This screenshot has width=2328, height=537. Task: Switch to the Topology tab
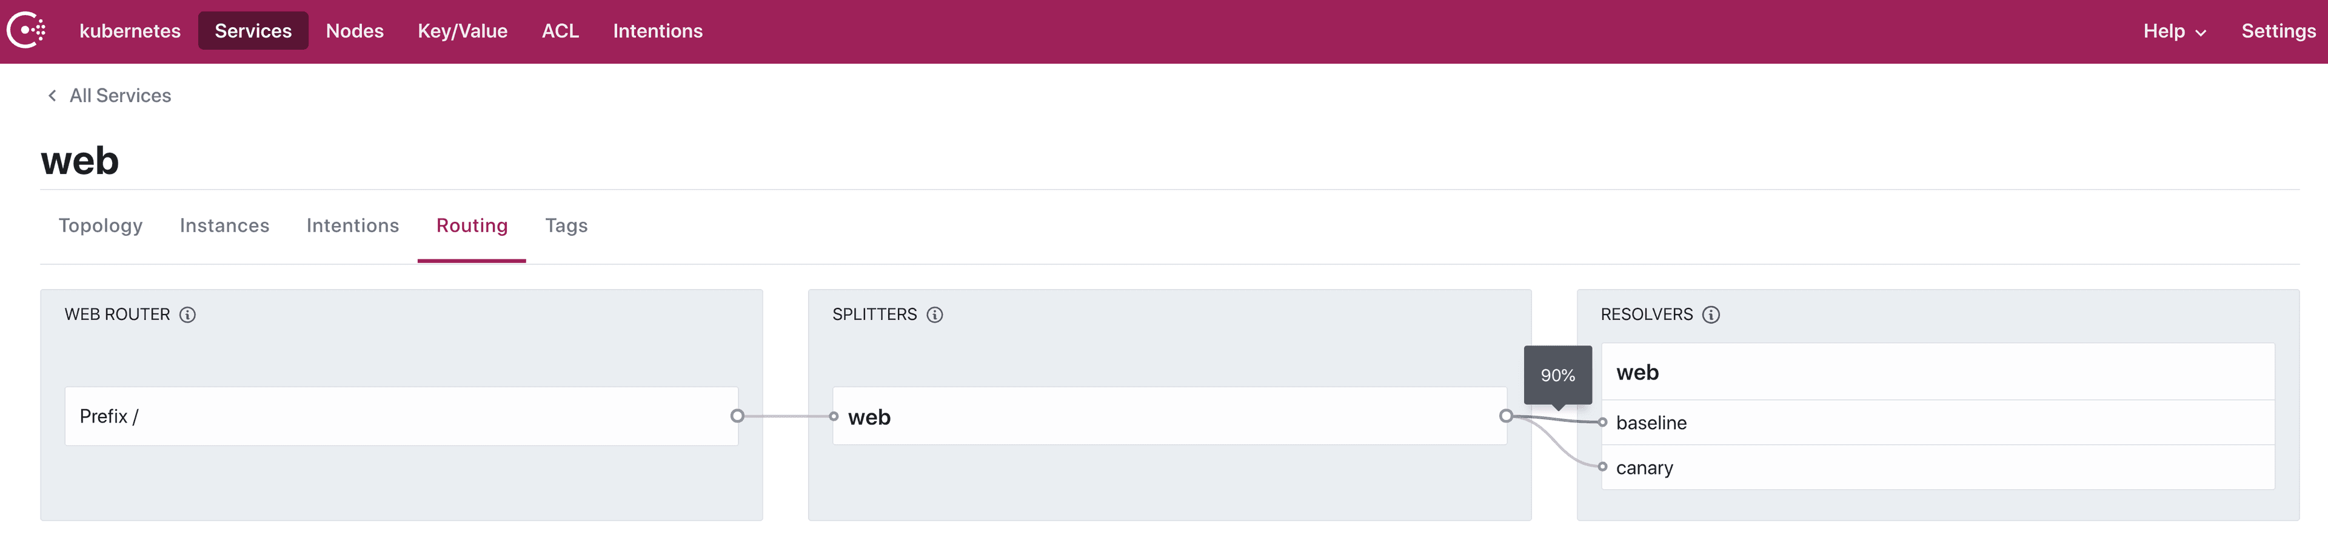[100, 226]
